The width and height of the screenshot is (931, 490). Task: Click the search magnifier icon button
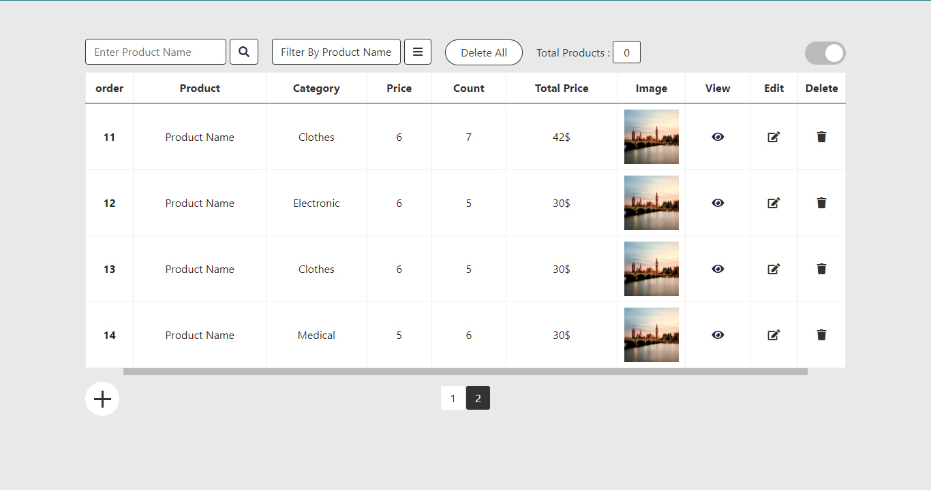tap(244, 52)
